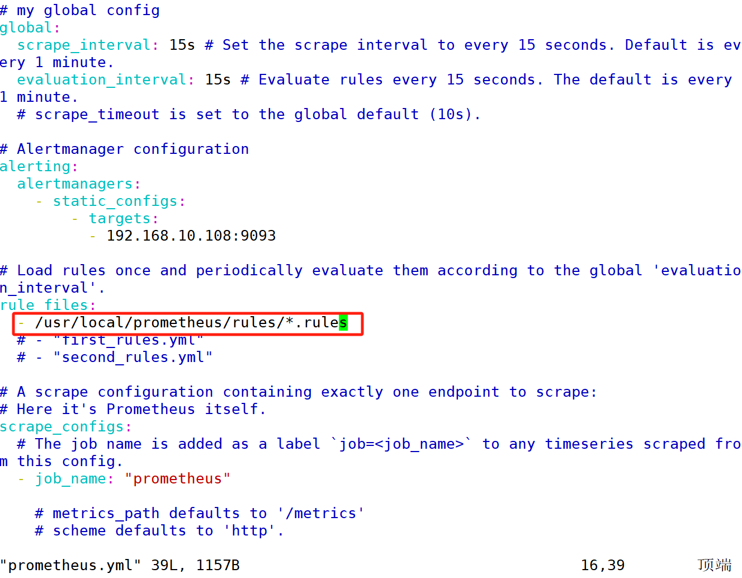Place cursor on the "alerting:" key
742x578 pixels.
(39, 167)
